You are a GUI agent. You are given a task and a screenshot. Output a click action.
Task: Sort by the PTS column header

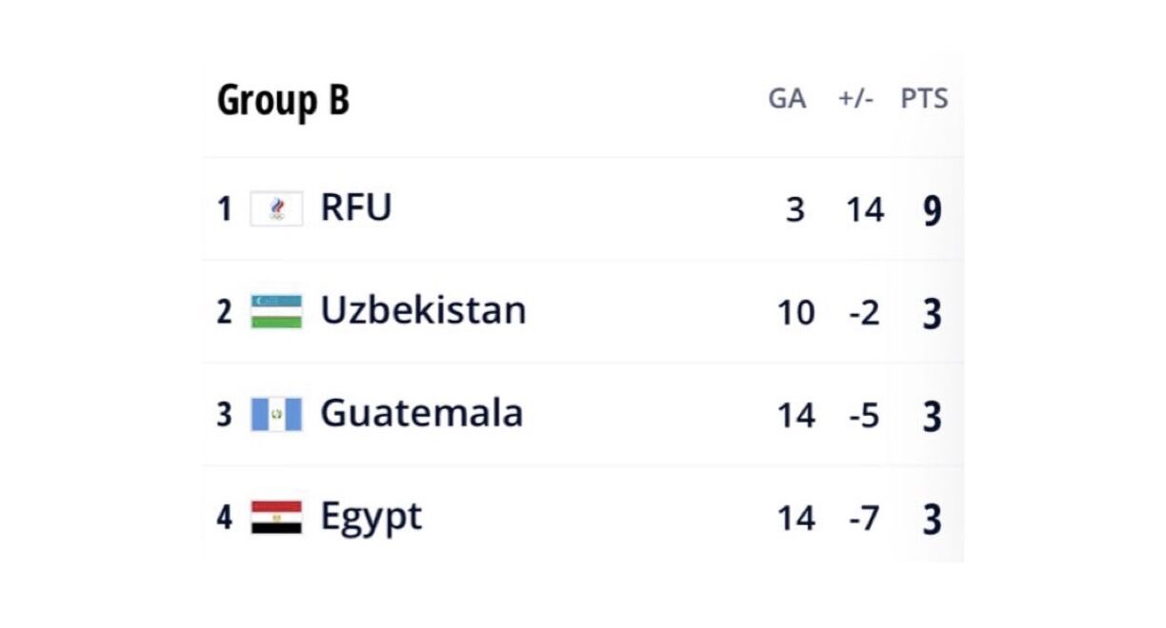(x=924, y=99)
